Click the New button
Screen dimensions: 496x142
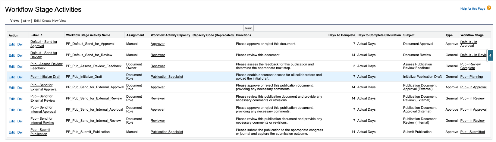pyautogui.click(x=248, y=28)
